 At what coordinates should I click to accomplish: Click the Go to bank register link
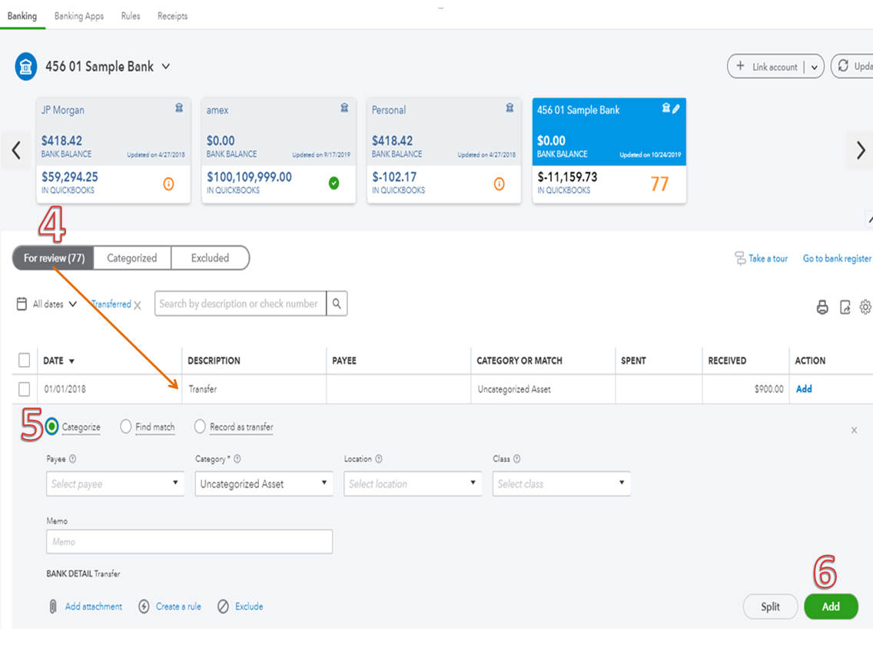click(837, 259)
